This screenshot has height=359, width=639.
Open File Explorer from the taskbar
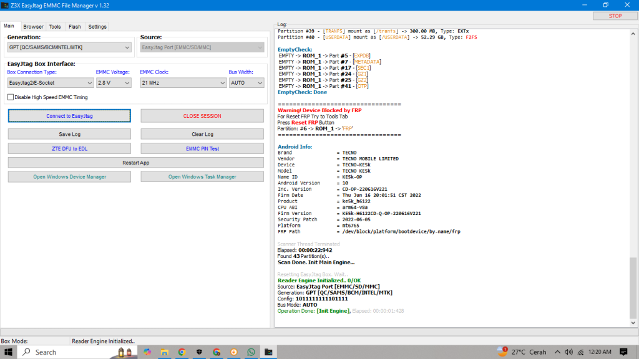[165, 352]
